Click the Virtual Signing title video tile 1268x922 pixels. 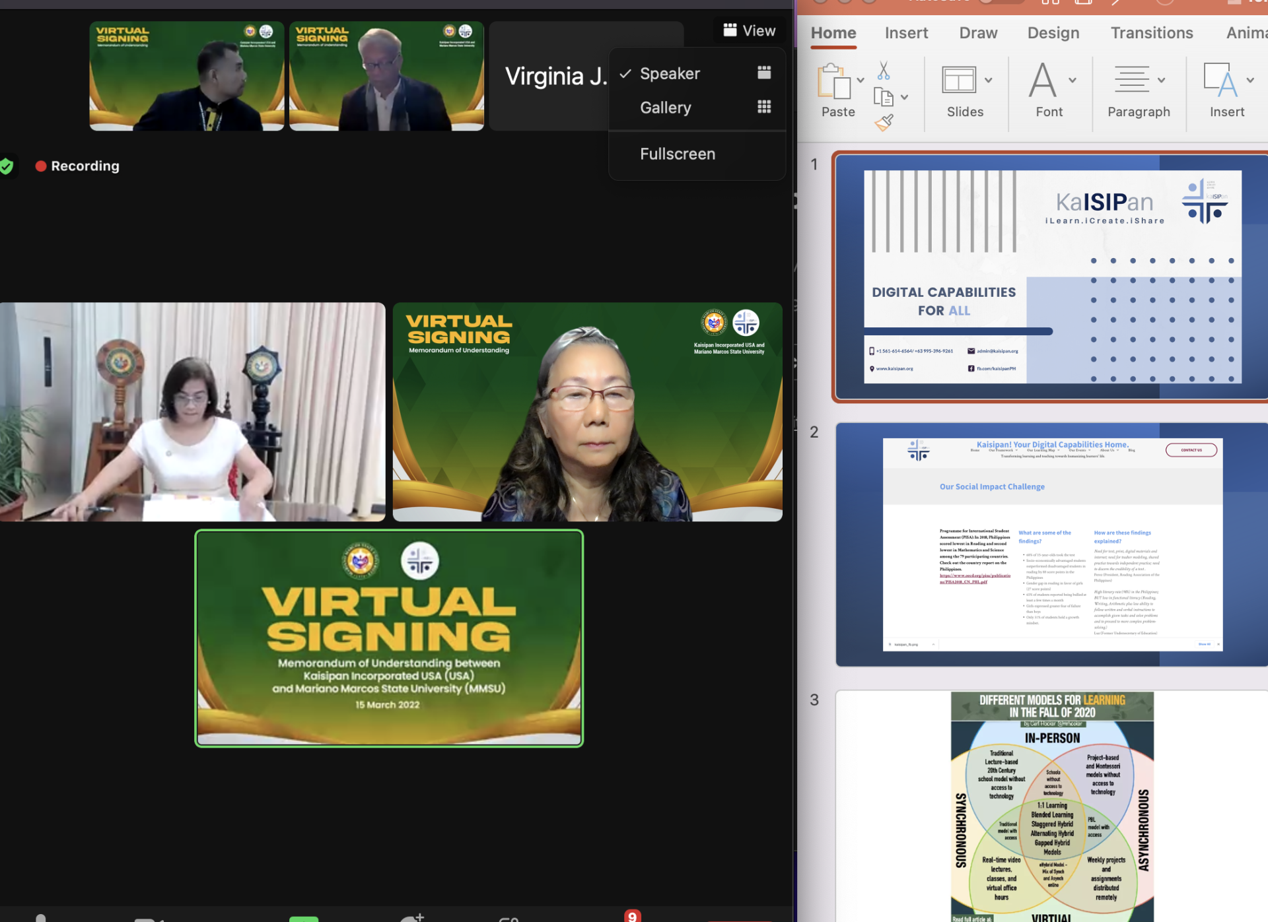(x=389, y=638)
